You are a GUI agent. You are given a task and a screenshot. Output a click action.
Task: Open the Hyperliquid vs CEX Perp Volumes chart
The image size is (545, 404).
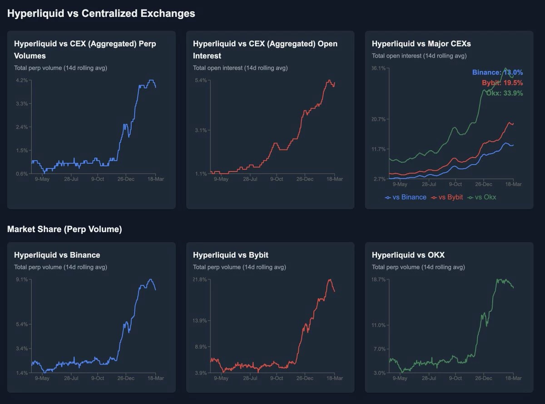tap(91, 50)
